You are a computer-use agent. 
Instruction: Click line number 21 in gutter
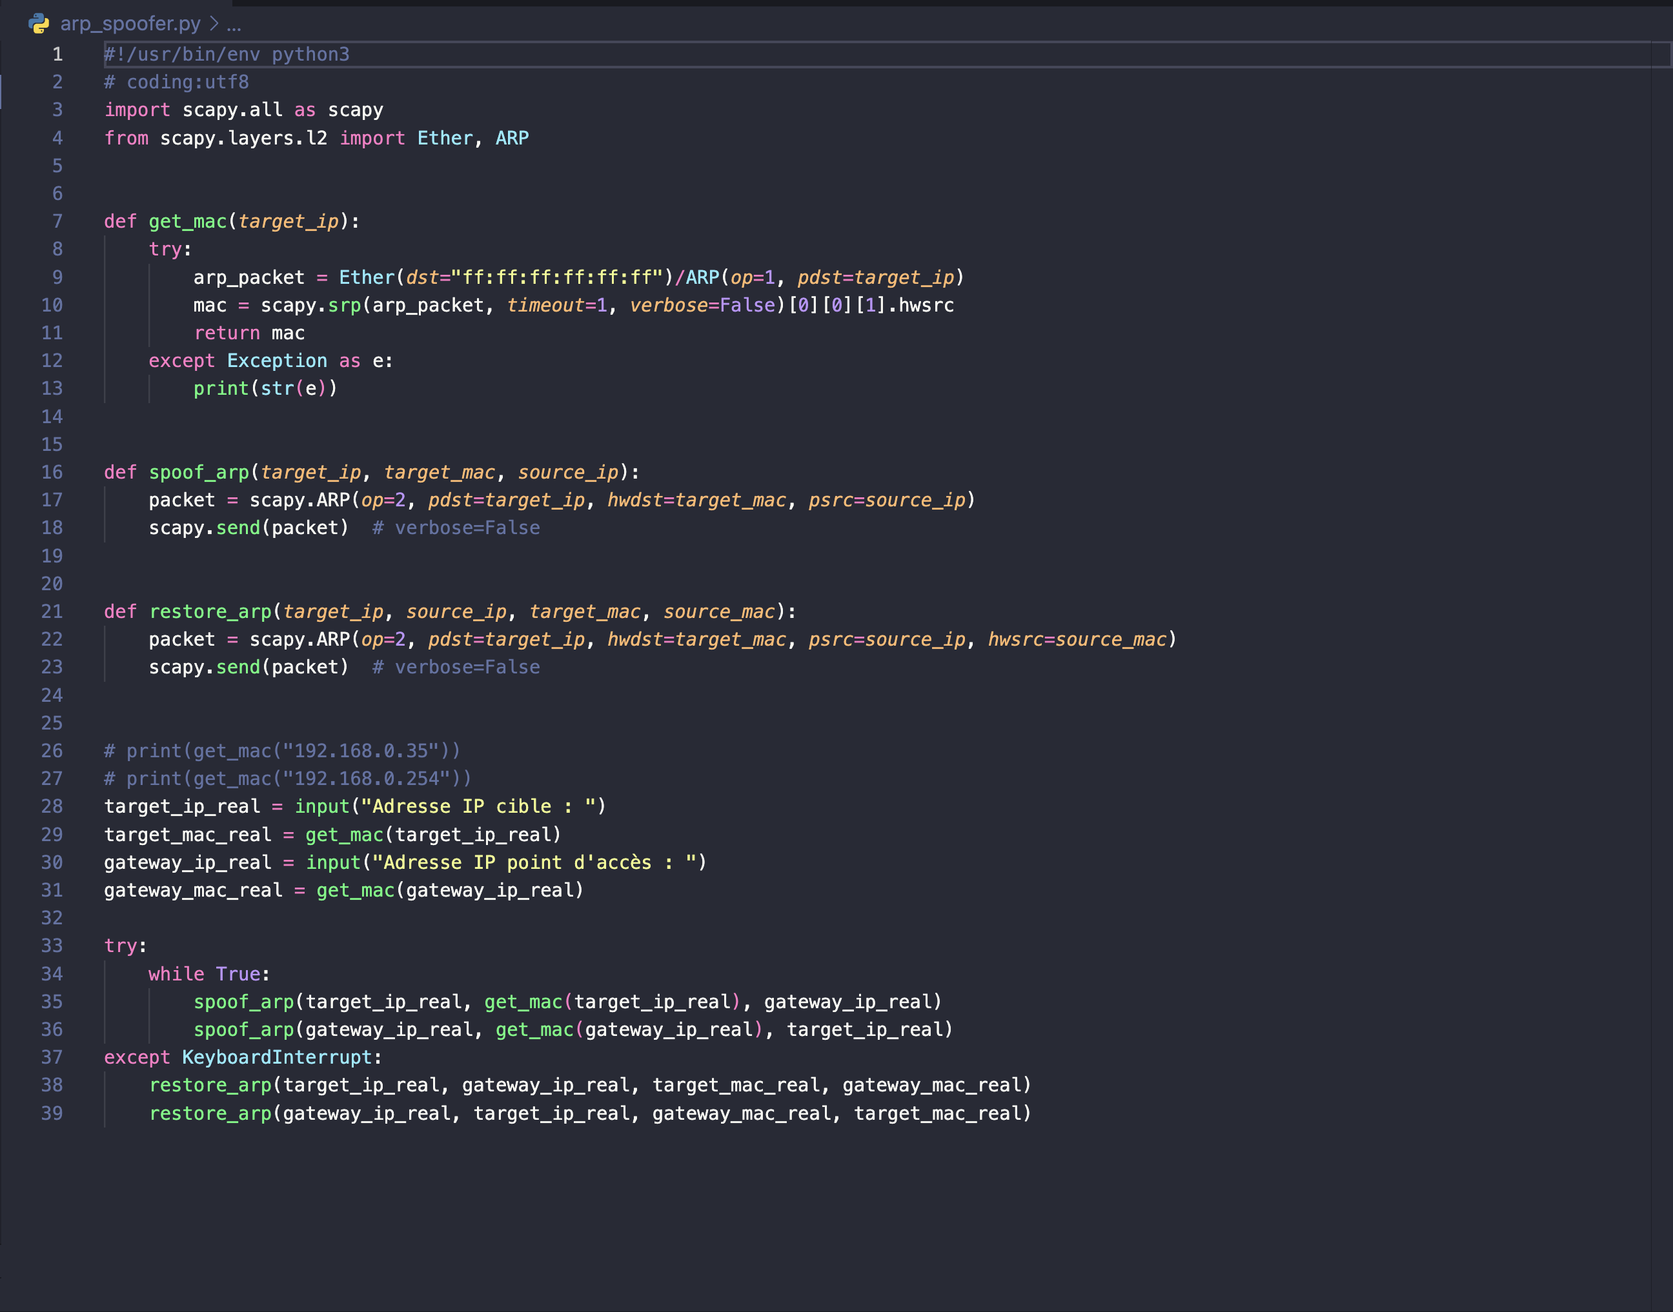coord(52,611)
